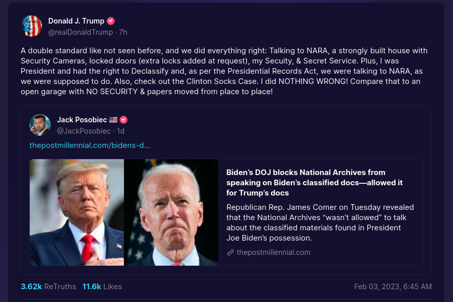The height and width of the screenshot is (302, 453).
Task: Click the flag emoji beside Jack Posobiec
Action: coord(113,120)
